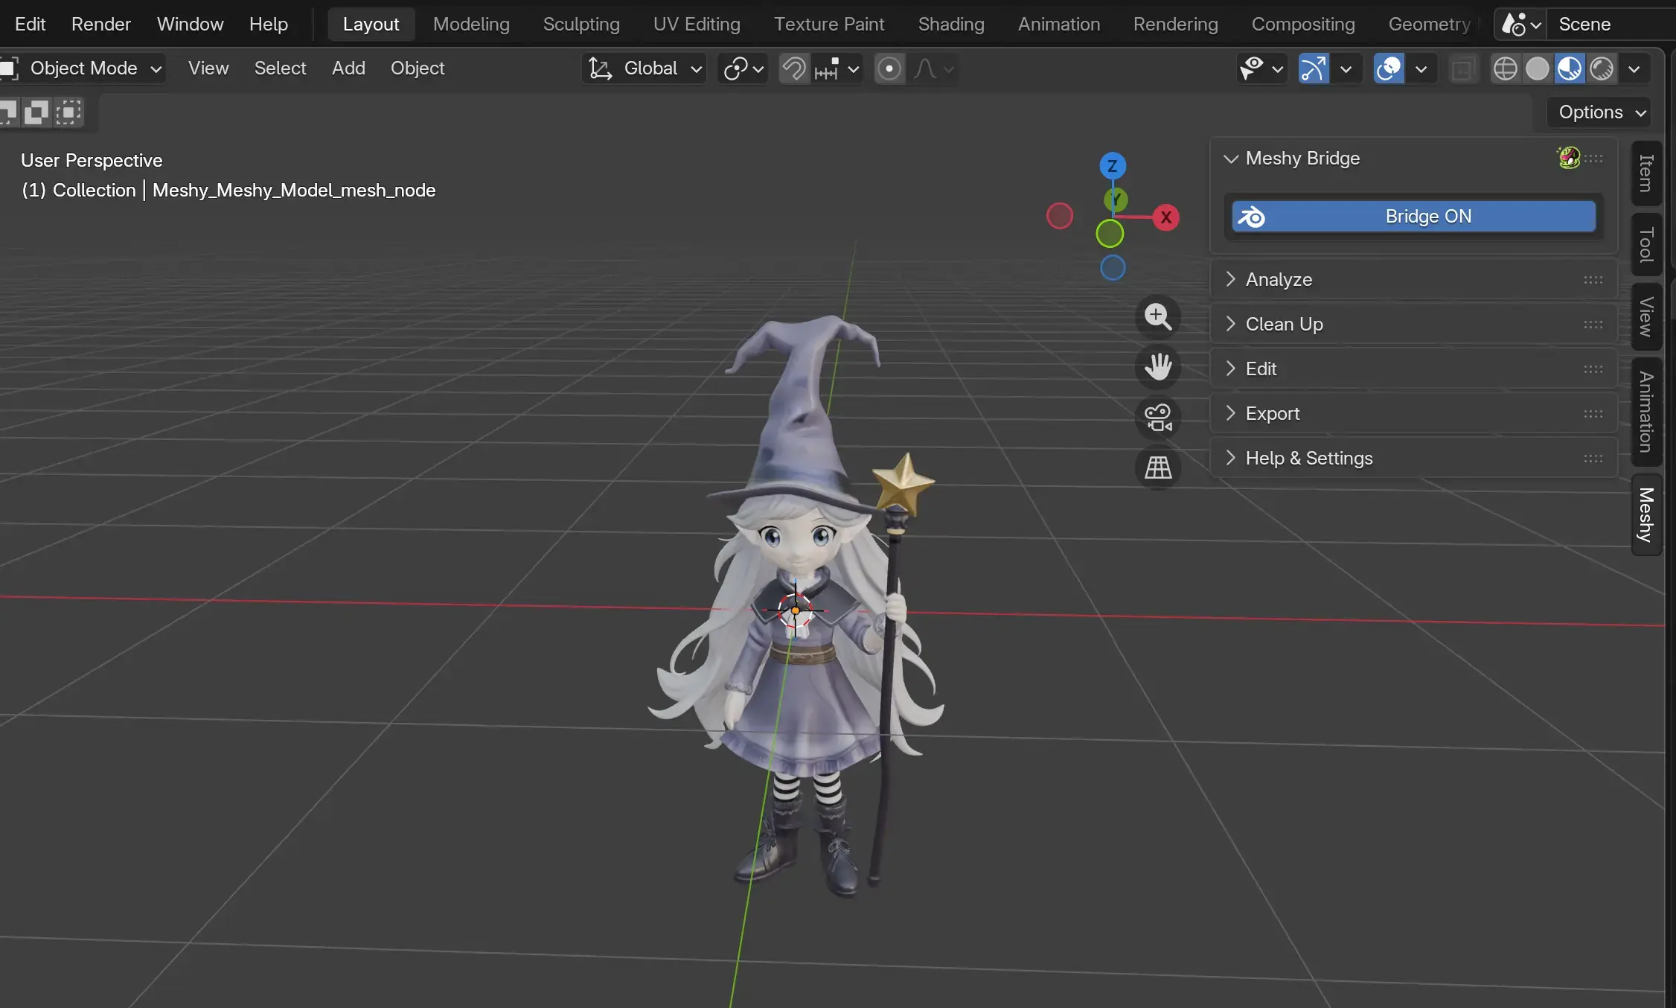Expand the Edit panel
1676x1008 pixels.
click(1413, 369)
